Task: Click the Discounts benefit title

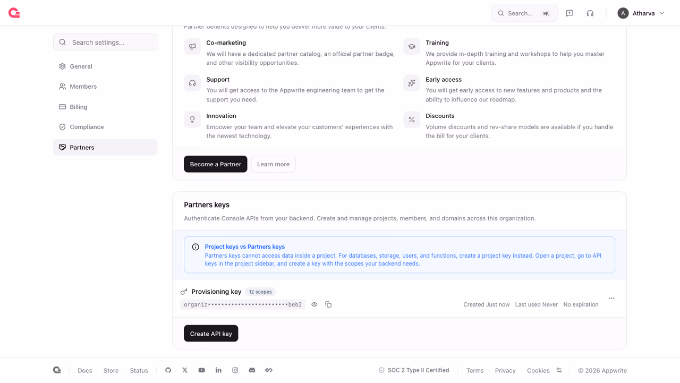Action: coord(440,116)
